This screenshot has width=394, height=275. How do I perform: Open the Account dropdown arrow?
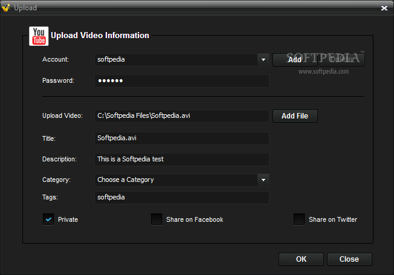[263, 60]
